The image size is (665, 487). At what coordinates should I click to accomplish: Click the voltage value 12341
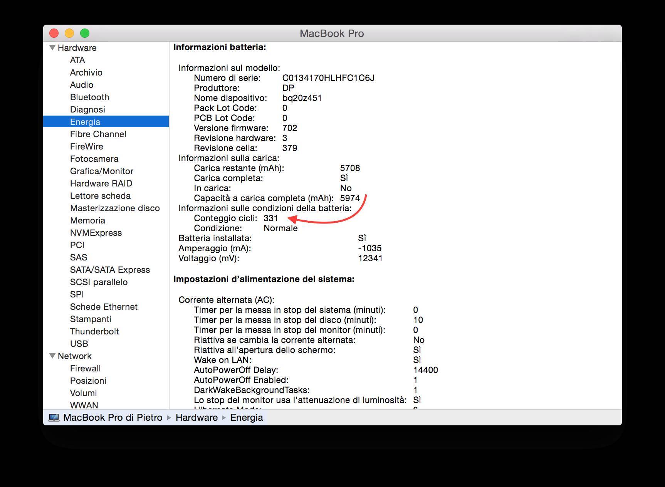point(370,258)
